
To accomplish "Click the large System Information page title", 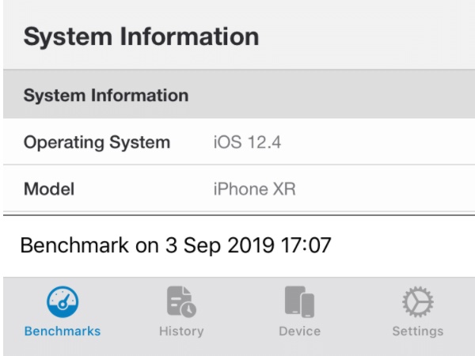I will pyautogui.click(x=141, y=36).
